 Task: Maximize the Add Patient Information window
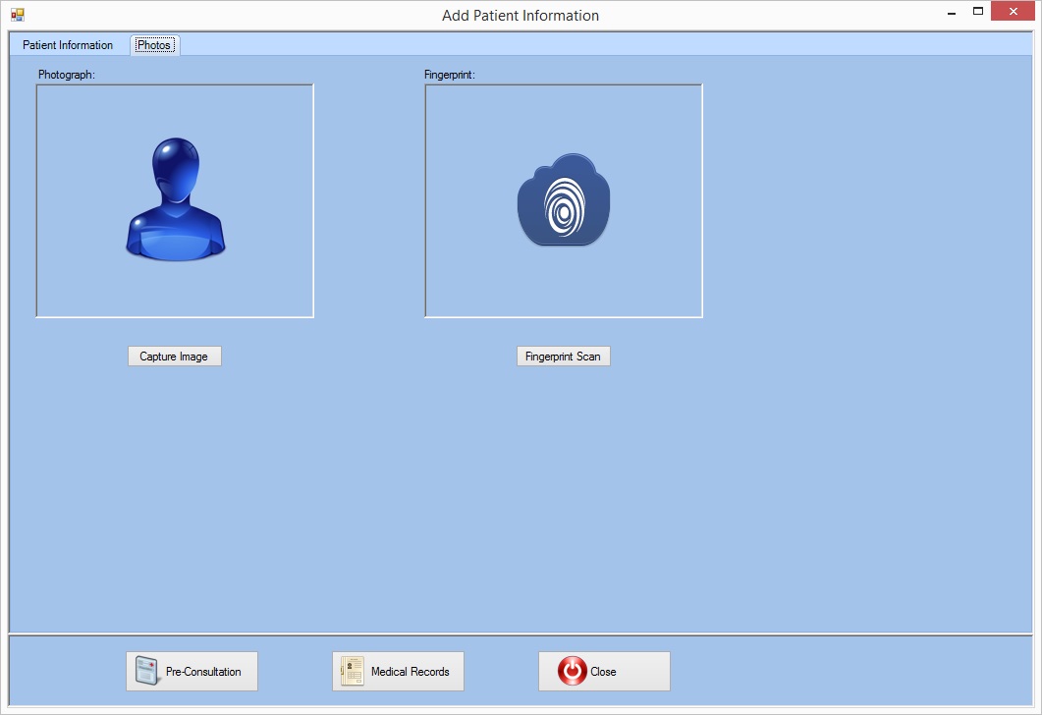tap(978, 12)
